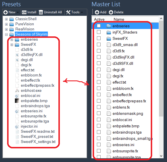Viewport: 167px width, 162px height.
Task: Click the enbhost.exe application icon
Action: 17,91
